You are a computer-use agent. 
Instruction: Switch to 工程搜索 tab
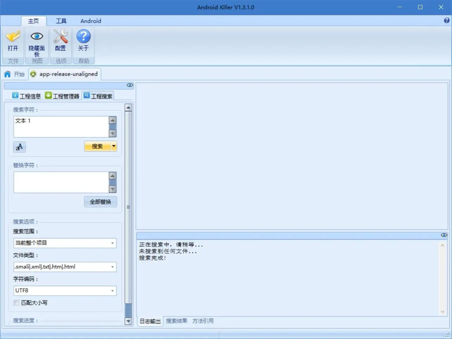point(98,96)
